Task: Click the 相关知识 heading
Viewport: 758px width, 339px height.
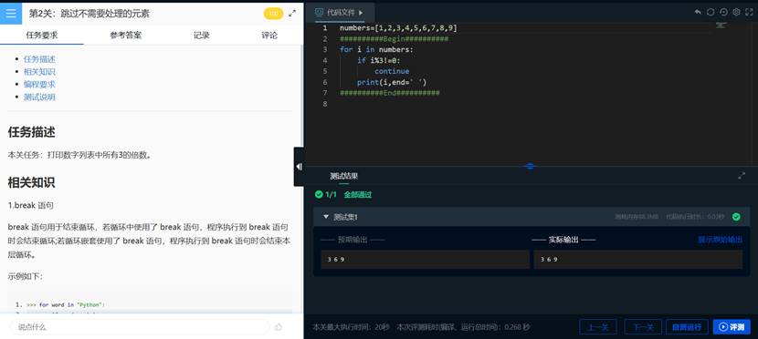Action: tap(31, 183)
